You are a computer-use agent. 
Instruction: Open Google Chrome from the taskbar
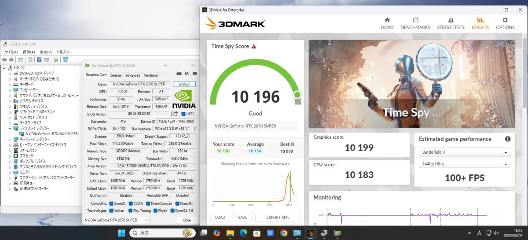click(x=284, y=233)
